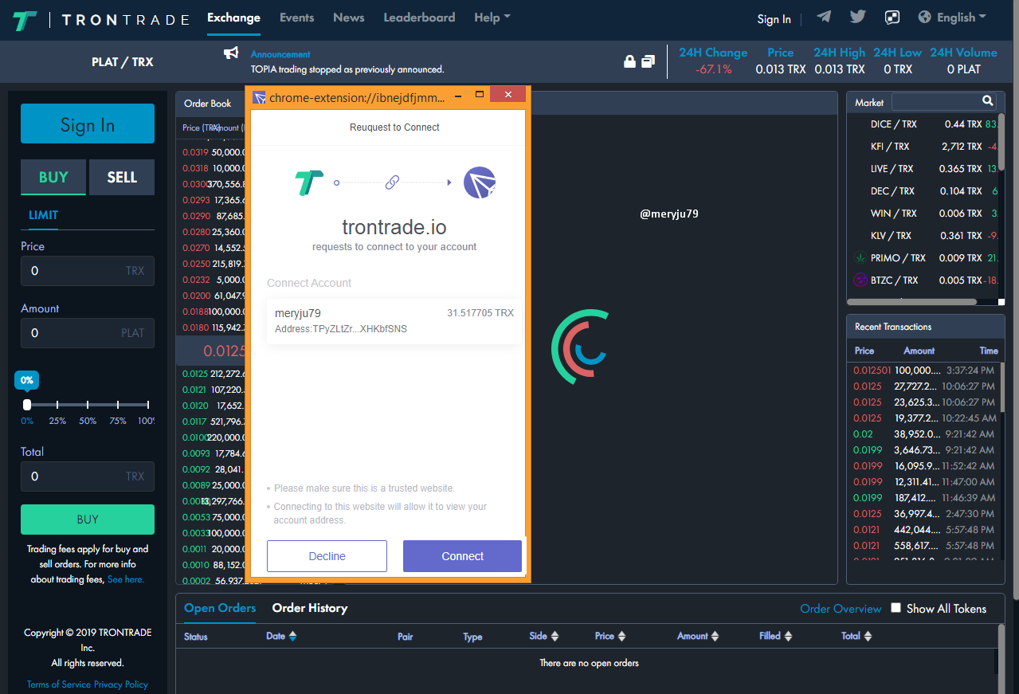Sort open orders by Side arrows
This screenshot has width=1019, height=694.
click(555, 636)
